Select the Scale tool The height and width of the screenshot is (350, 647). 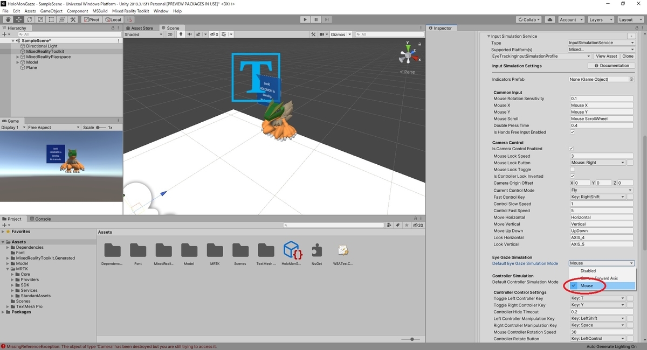tap(40, 19)
